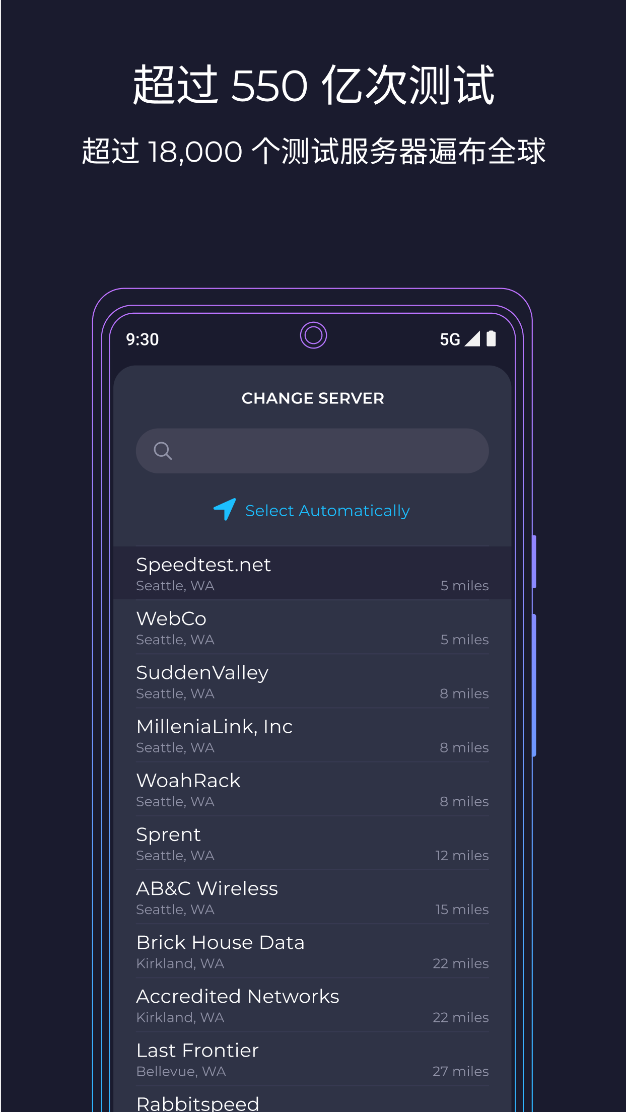Tap the magnifying glass search icon

click(x=163, y=451)
